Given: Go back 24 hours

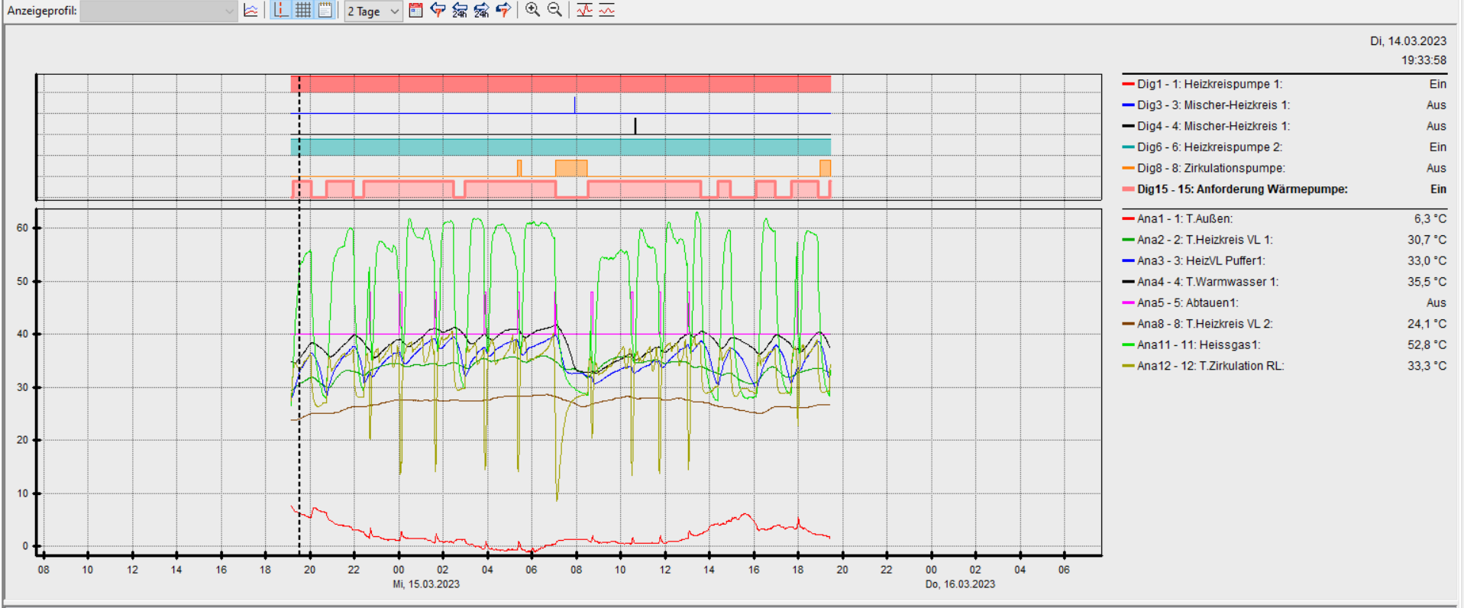Looking at the screenshot, I should 460,11.
